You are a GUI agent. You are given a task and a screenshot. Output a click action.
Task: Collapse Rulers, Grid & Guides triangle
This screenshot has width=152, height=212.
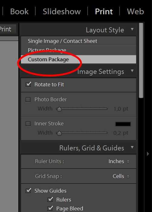click(132, 147)
